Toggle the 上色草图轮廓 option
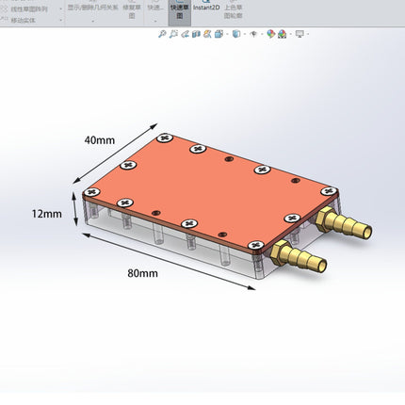 pos(233,11)
